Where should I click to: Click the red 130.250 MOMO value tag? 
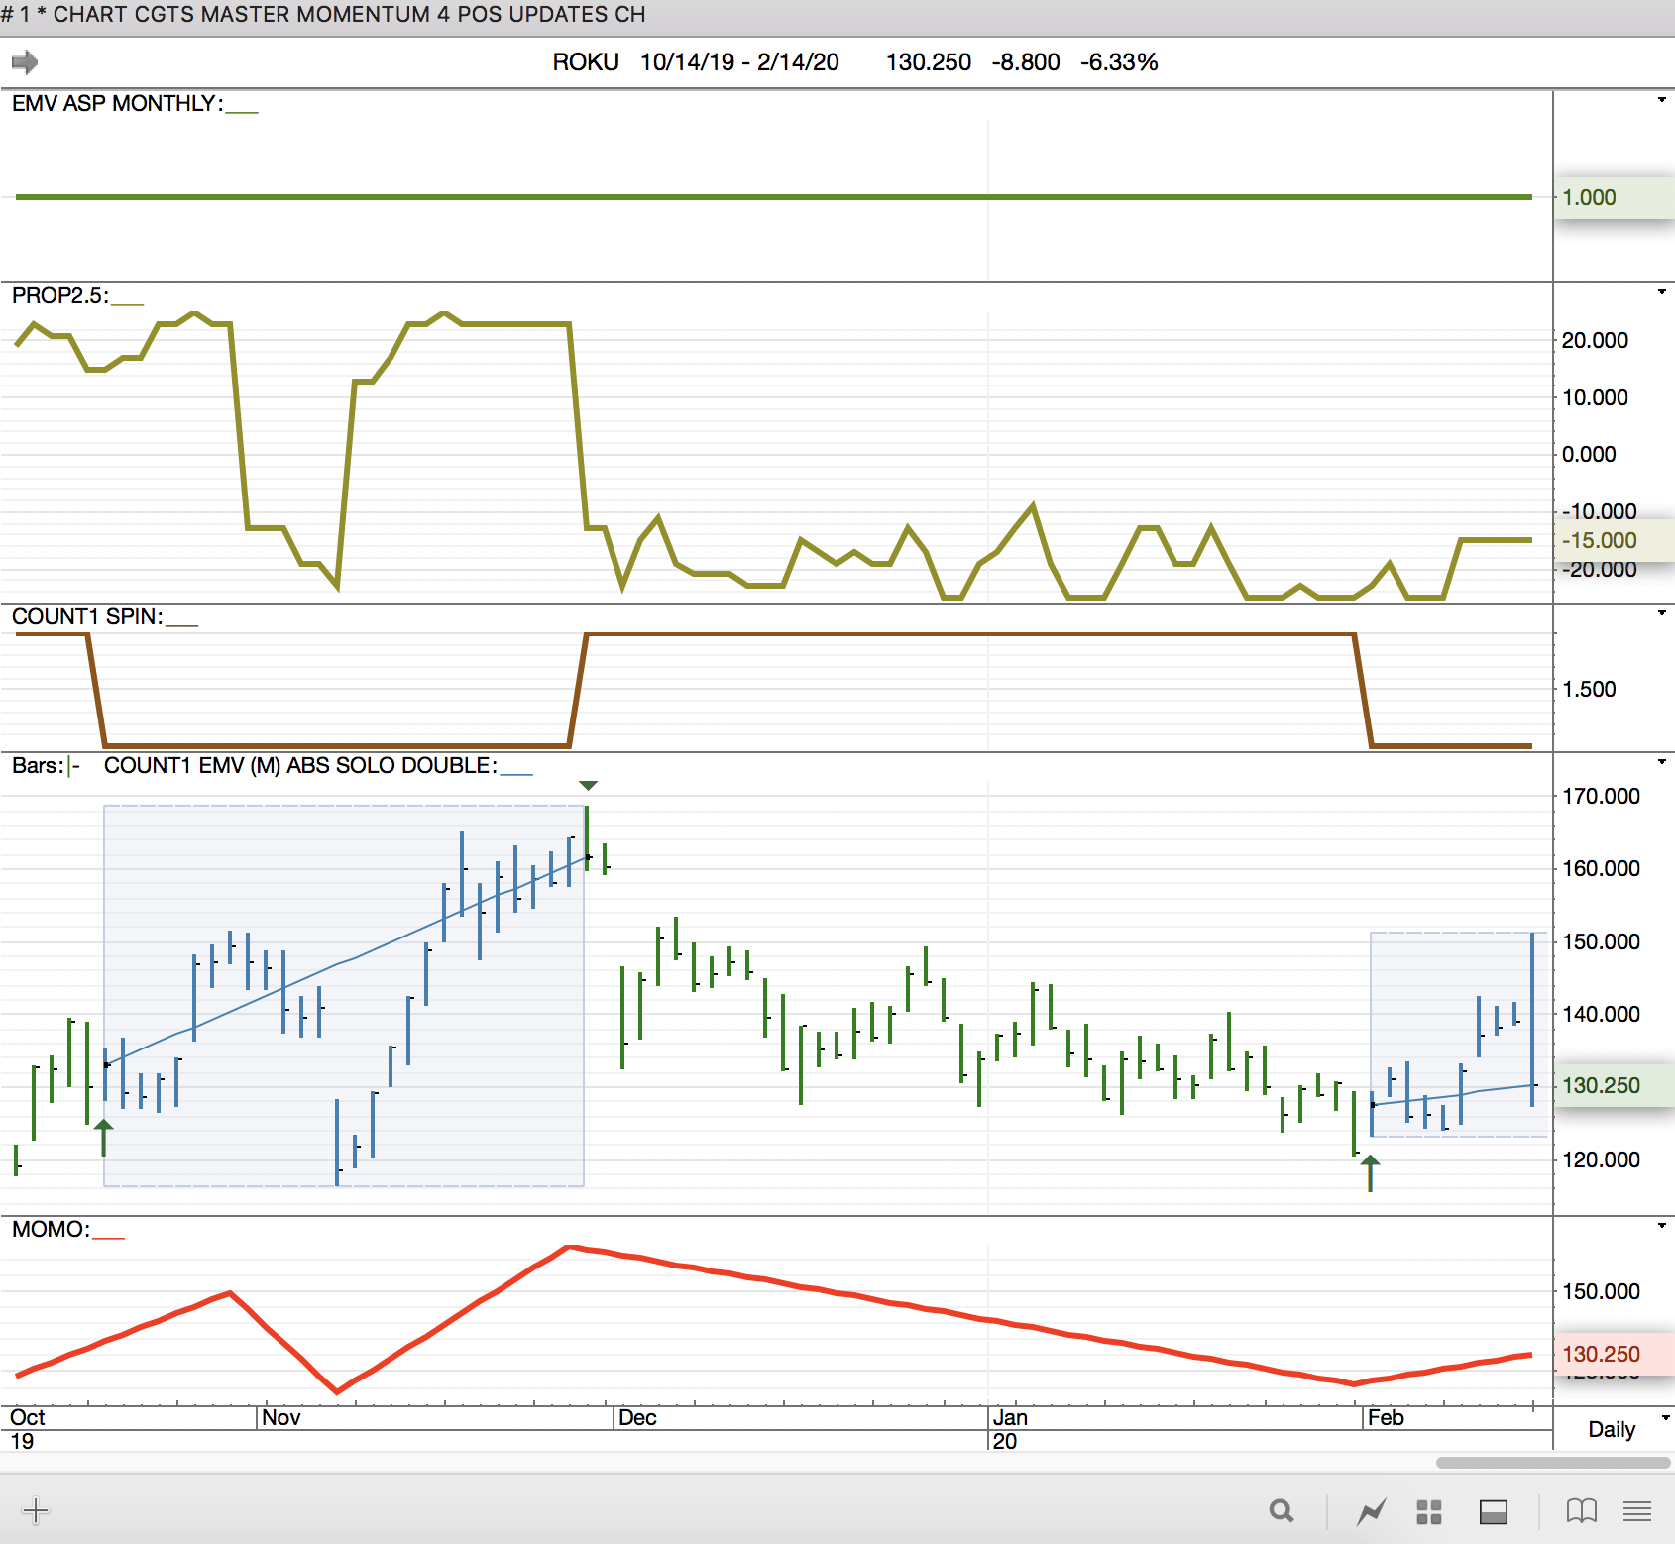(x=1614, y=1354)
